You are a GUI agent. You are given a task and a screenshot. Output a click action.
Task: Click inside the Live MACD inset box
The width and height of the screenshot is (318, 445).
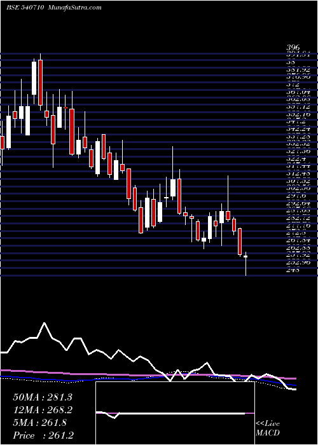(x=175, y=413)
